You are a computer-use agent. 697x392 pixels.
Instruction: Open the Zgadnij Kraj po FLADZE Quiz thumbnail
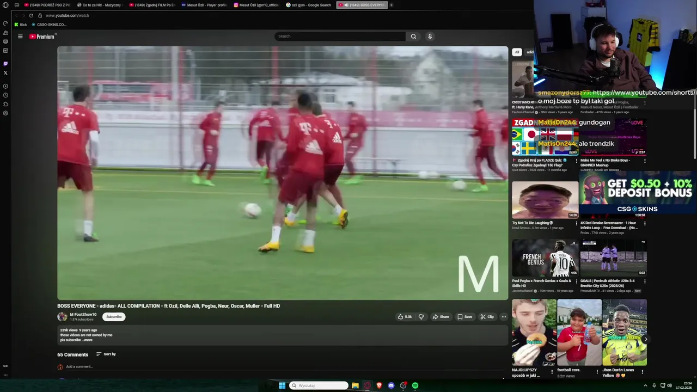point(545,137)
